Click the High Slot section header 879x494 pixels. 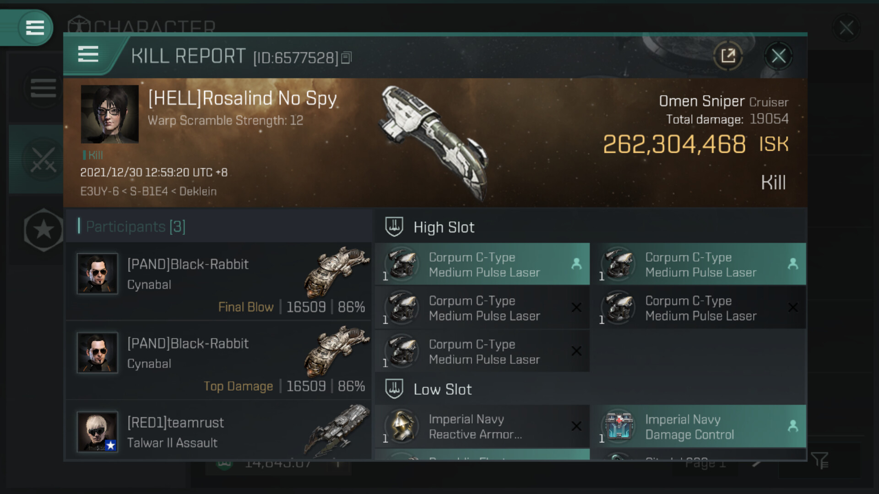click(x=443, y=227)
